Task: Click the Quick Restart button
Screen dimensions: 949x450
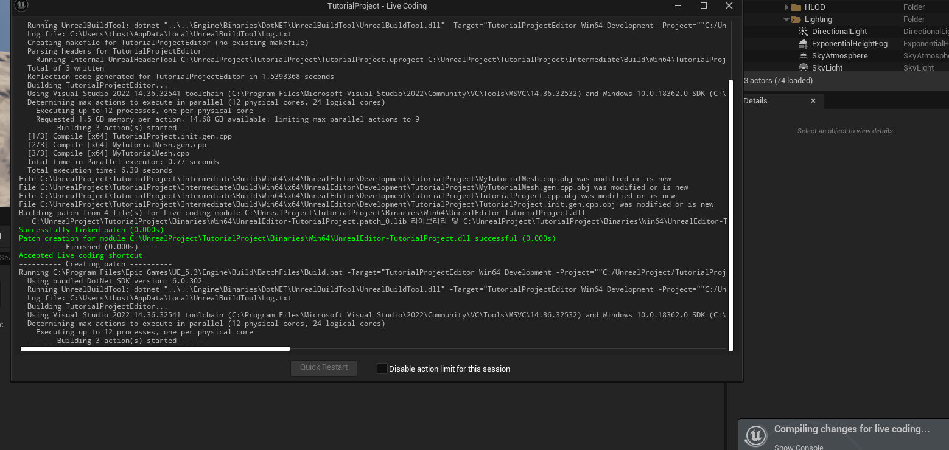Action: [x=324, y=368]
